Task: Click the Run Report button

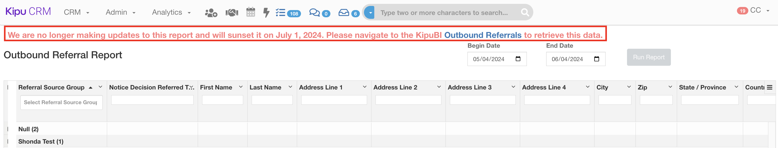Action: click(x=648, y=57)
